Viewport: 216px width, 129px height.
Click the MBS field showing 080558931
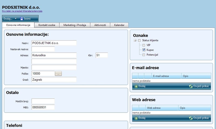43,107
